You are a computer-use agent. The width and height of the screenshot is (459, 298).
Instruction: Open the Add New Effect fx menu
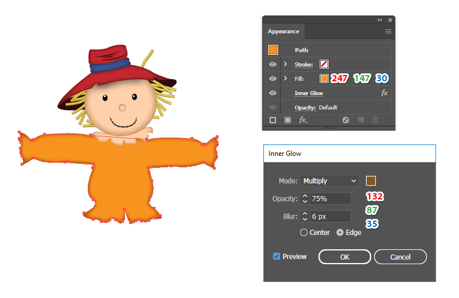(303, 120)
